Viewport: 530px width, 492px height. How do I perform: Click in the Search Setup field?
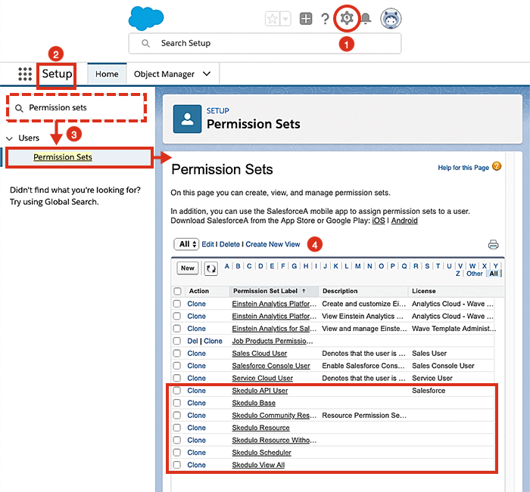click(265, 43)
